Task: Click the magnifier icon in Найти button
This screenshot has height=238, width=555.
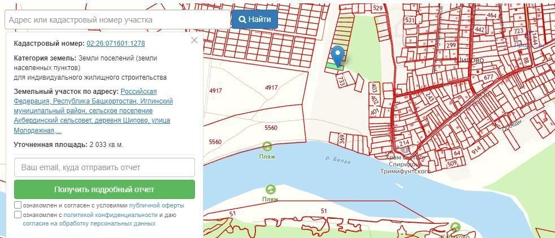Action: [x=242, y=19]
